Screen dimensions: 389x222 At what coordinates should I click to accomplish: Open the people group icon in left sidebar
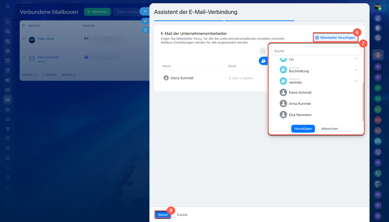[x=8, y=109]
